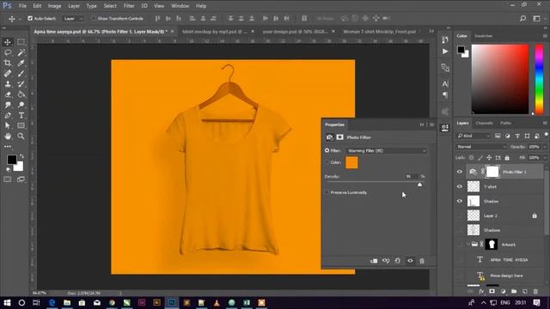Click the foreground color swatch in toolbar

click(x=11, y=160)
